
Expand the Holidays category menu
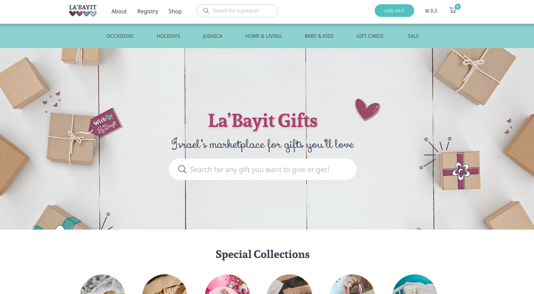pyautogui.click(x=168, y=36)
